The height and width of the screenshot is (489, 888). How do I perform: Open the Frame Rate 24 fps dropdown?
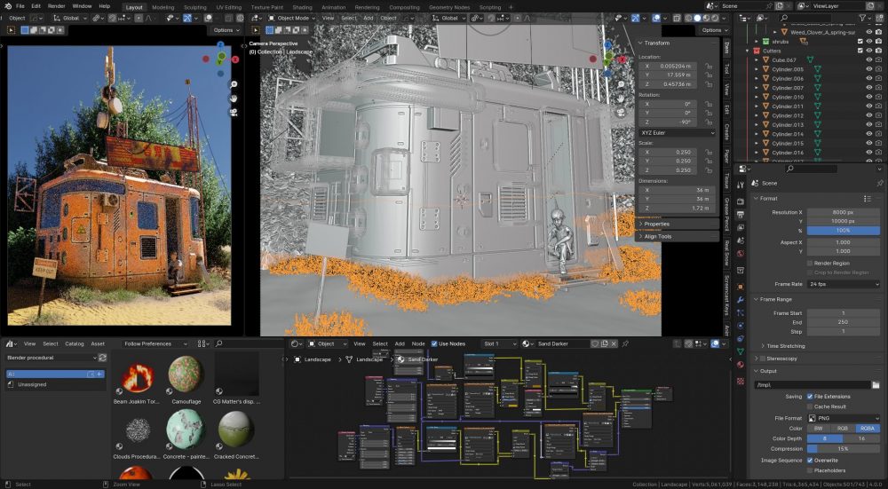tap(844, 284)
